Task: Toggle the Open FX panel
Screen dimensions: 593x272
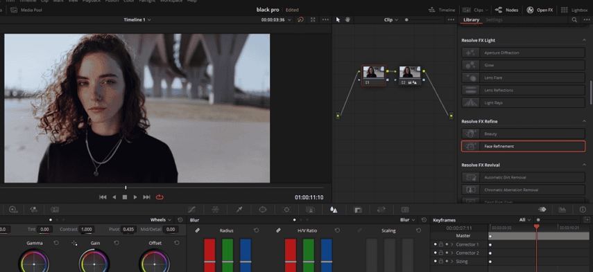Action: tap(540, 10)
